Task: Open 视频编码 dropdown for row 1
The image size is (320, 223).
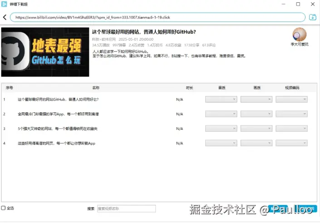Action: [291, 99]
